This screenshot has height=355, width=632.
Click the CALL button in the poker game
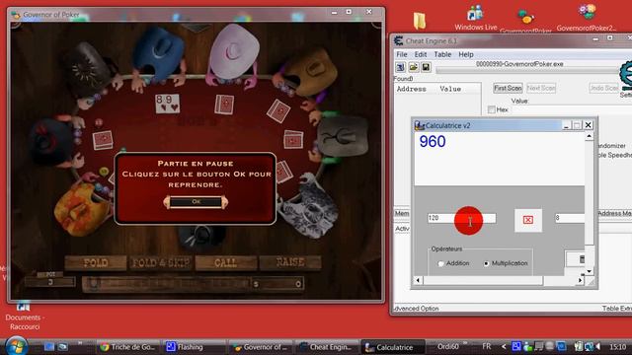[226, 263]
